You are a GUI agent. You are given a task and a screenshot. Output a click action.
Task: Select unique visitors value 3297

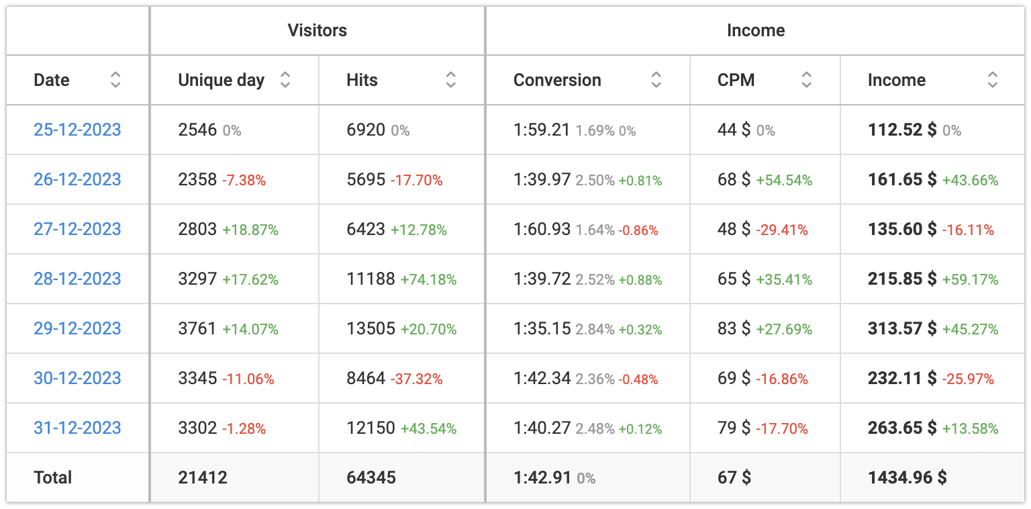click(197, 279)
